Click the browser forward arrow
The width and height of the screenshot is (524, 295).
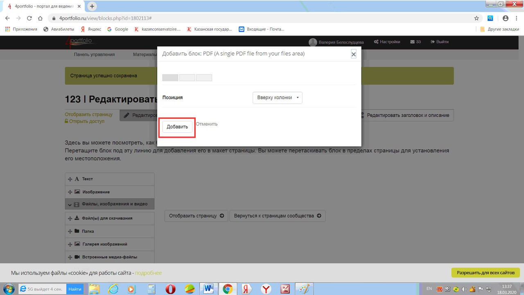(x=18, y=18)
